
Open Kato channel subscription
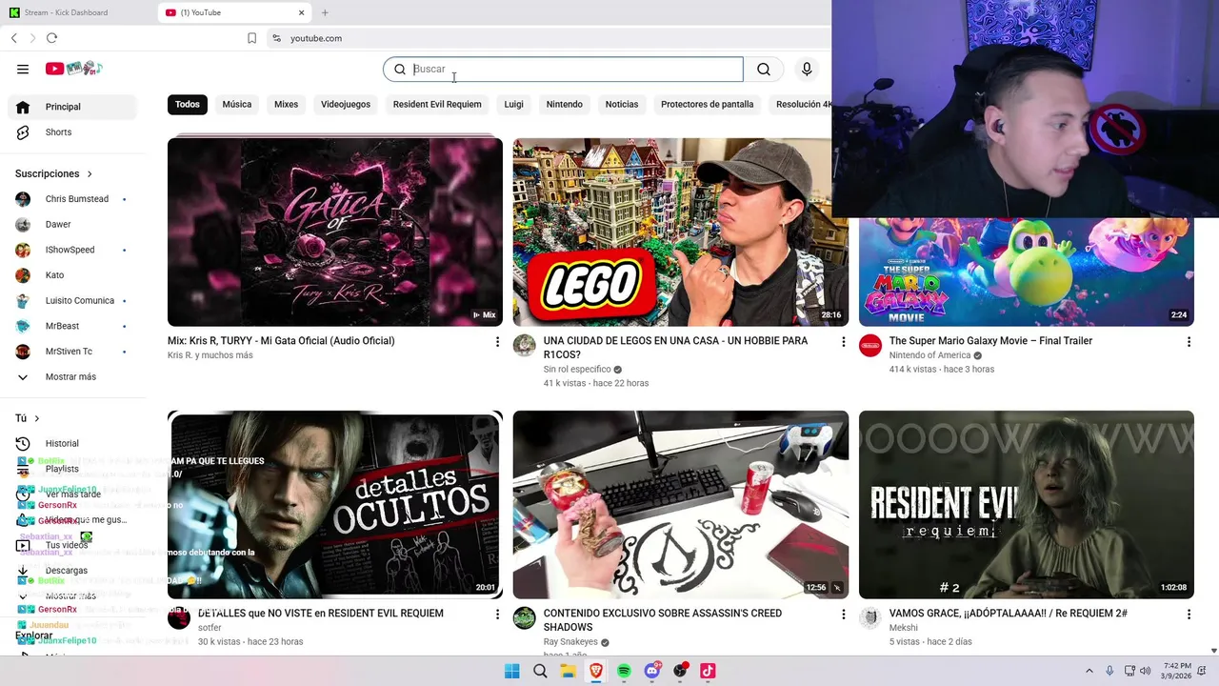(x=72, y=275)
